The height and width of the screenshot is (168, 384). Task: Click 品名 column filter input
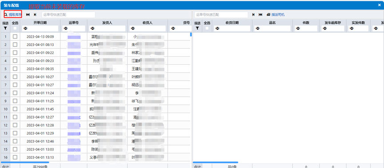pyautogui.click(x=272, y=28)
